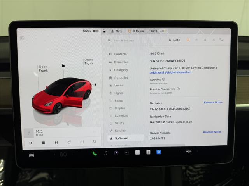
Task: Tap headlight indicator icon at top left
Action: 22,38
